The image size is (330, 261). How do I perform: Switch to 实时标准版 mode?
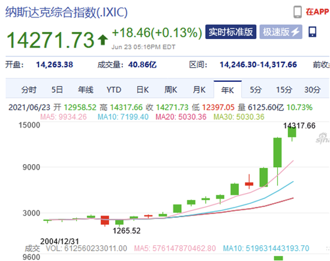(230, 32)
